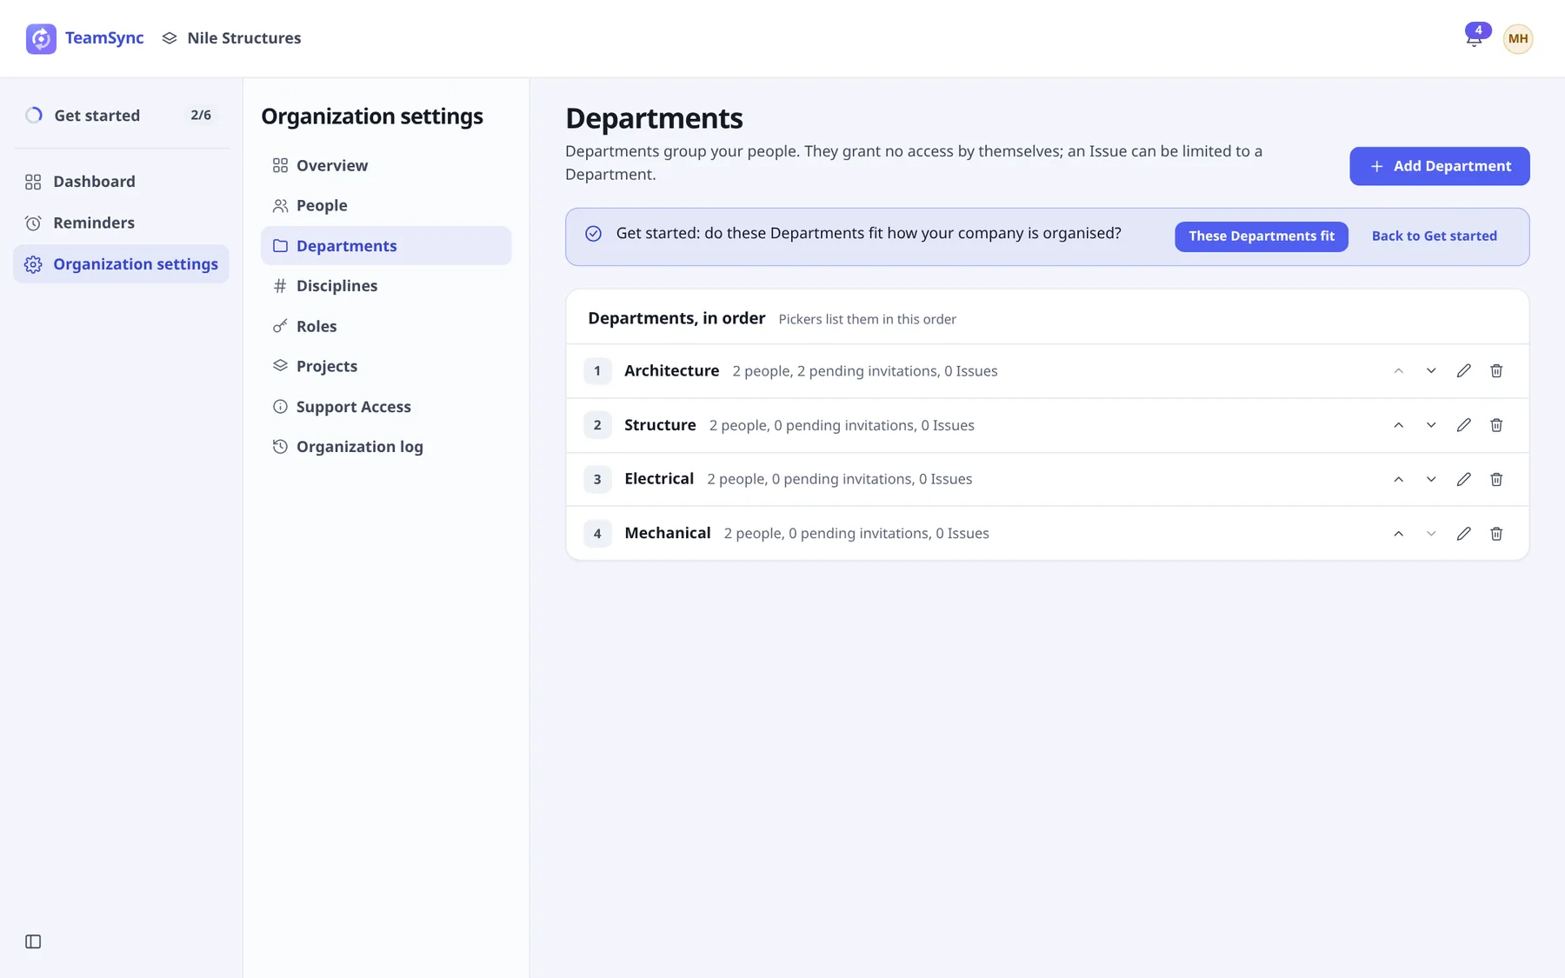1565x978 pixels.
Task: Edit the Electrical department
Action: click(x=1464, y=479)
